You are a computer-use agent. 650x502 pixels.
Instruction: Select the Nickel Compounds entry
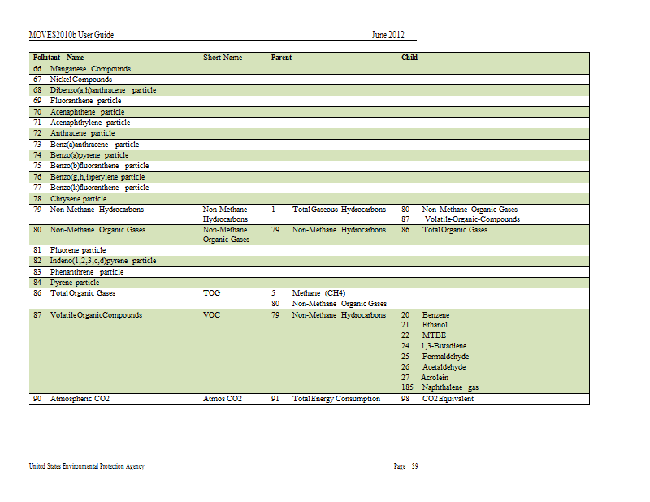pyautogui.click(x=81, y=80)
